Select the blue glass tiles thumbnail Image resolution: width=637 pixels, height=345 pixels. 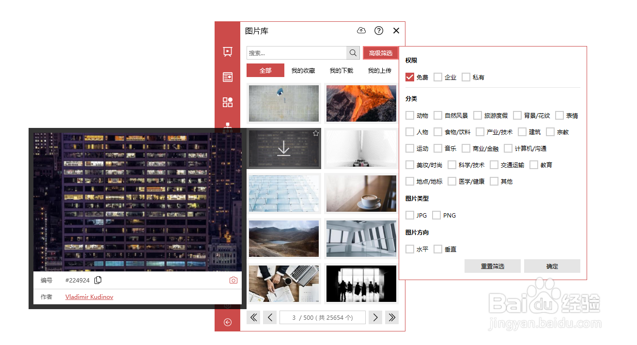coord(284,194)
